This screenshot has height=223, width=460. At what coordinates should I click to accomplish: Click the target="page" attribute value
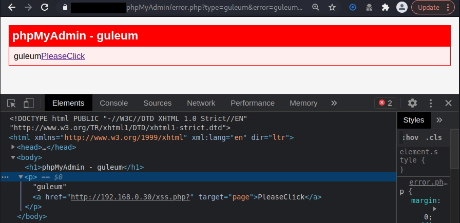(241, 197)
